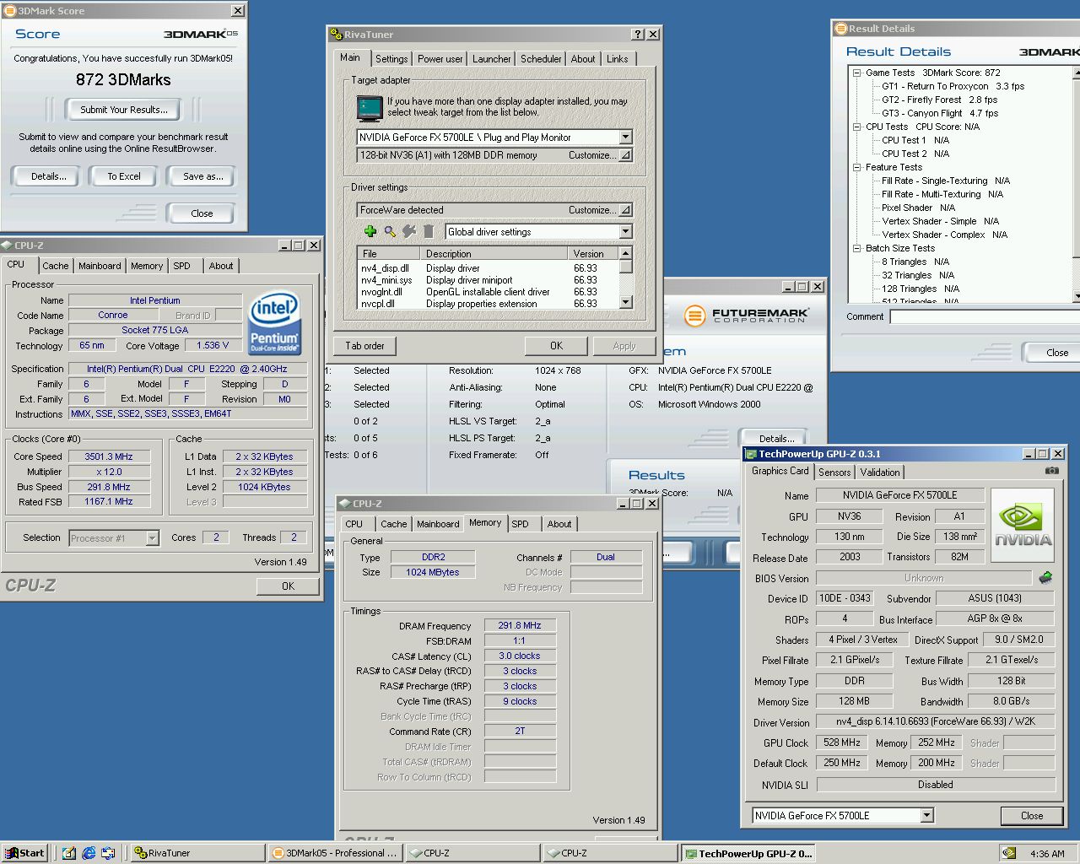Open the Links tab in RivaTuner
The image size is (1080, 864).
(617, 59)
